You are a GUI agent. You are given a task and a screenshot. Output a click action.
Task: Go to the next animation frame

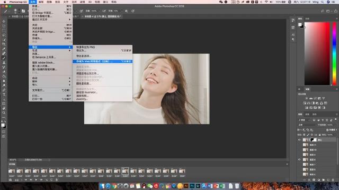[x=41, y=180]
